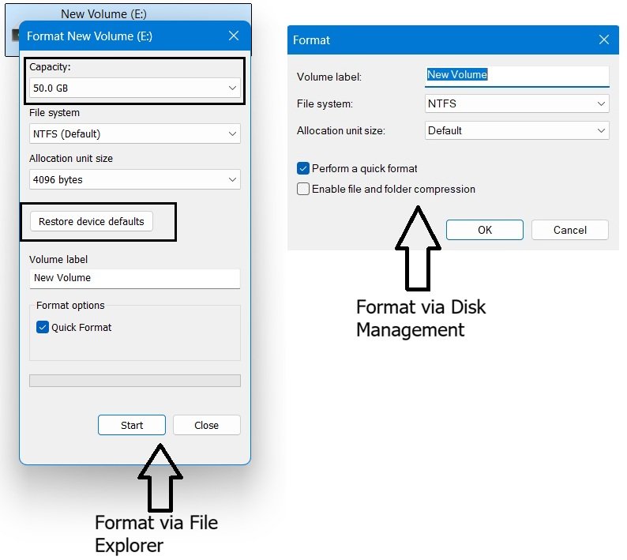Image resolution: width=627 pixels, height=560 pixels.
Task: Click the New Volume (E:) drive title
Action: (x=103, y=14)
